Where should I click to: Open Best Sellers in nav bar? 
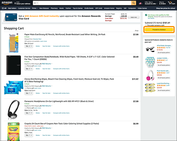click(x=12, y=8)
